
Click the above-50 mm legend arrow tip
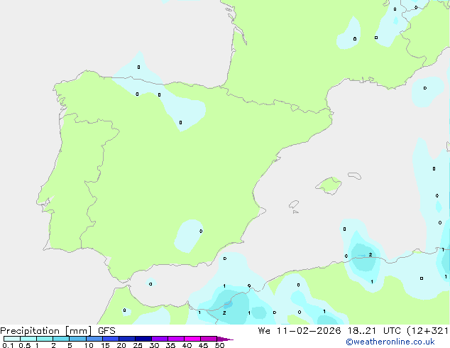(x=225, y=339)
